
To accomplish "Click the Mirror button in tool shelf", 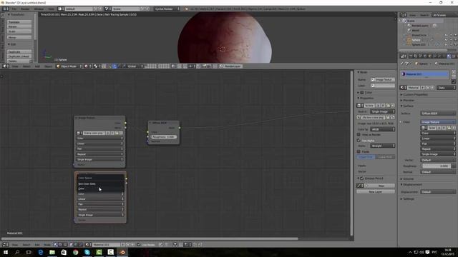I will click(19, 37).
